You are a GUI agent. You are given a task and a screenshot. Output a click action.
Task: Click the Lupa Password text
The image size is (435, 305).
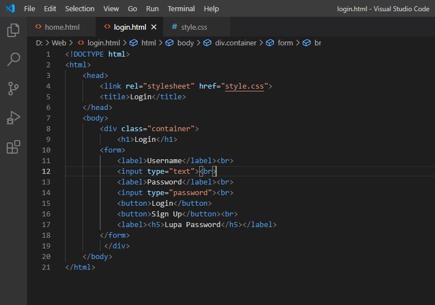[x=193, y=225]
